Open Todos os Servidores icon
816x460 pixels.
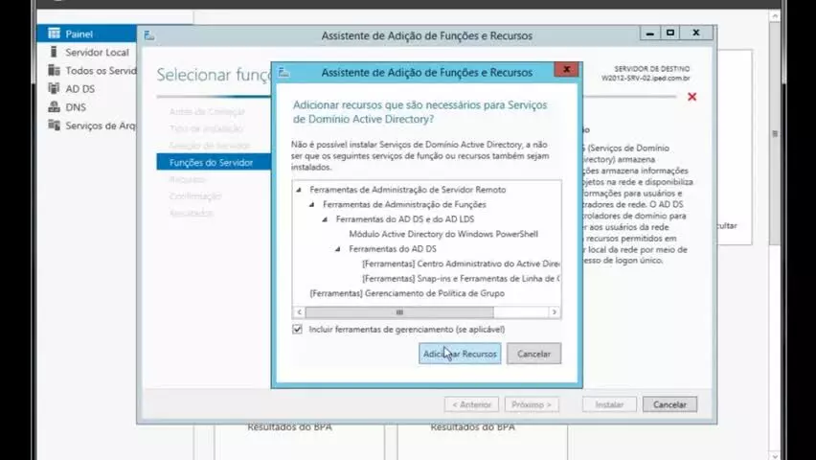coord(55,70)
